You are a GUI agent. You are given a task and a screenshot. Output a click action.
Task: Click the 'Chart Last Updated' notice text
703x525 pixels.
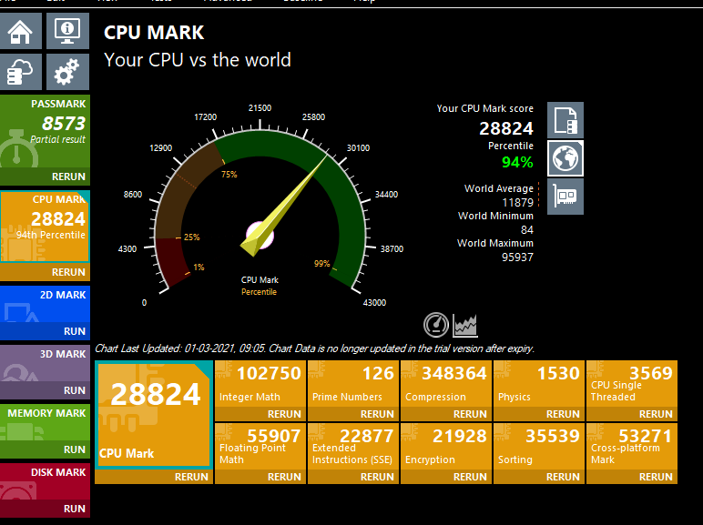point(314,348)
